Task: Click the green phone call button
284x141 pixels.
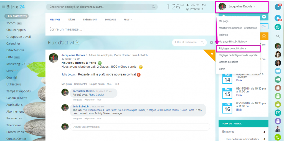Action: point(278,137)
